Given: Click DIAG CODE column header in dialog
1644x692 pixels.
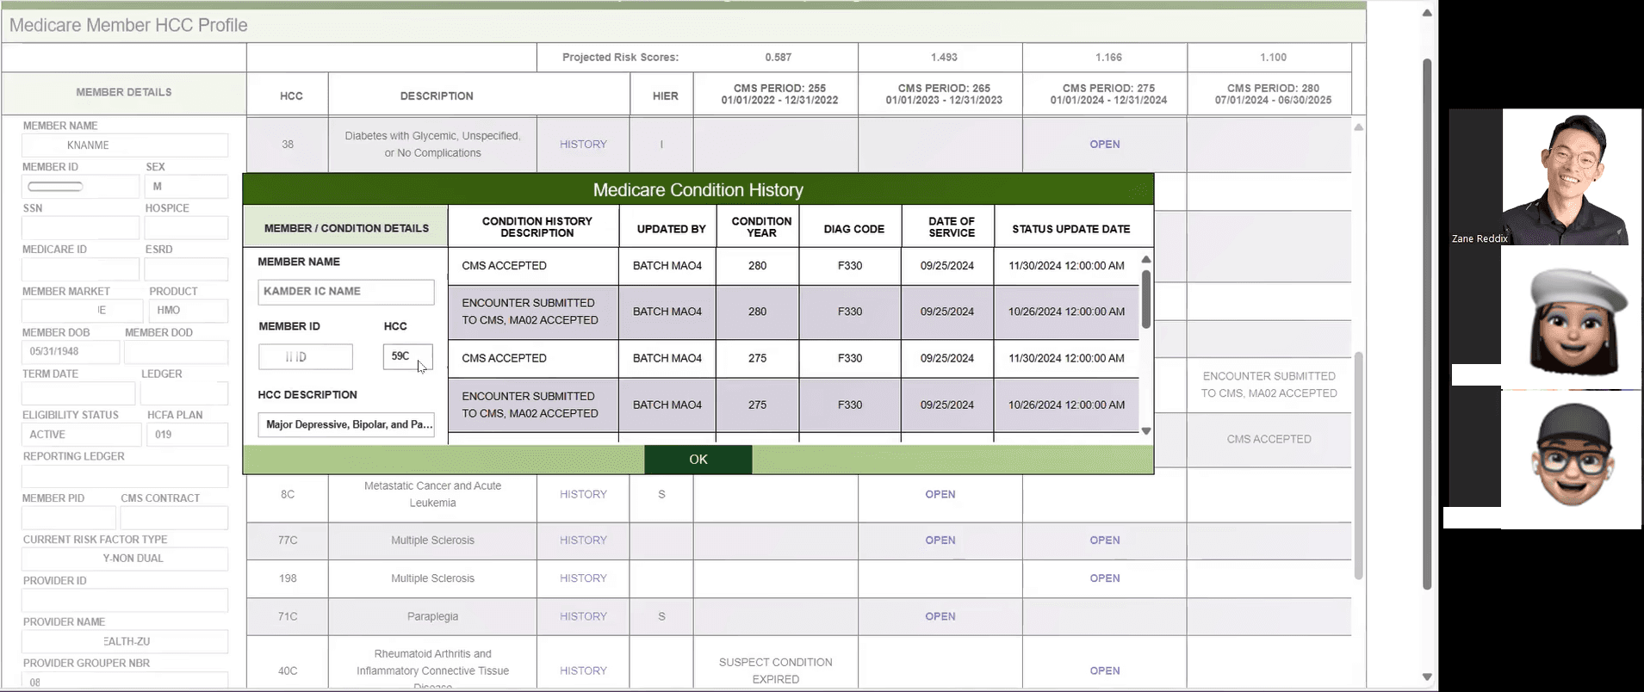Looking at the screenshot, I should point(853,229).
